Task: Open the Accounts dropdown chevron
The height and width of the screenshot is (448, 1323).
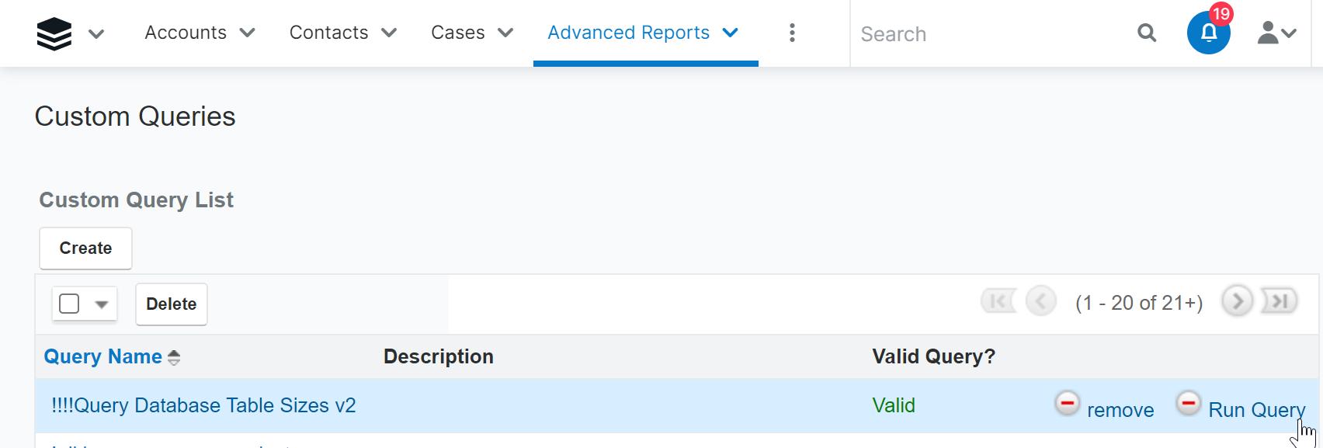Action: pyautogui.click(x=247, y=33)
